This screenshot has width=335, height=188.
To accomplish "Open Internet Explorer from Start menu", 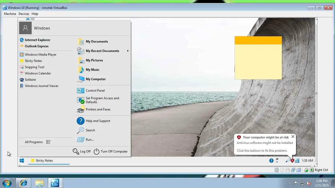I will pos(35,40).
